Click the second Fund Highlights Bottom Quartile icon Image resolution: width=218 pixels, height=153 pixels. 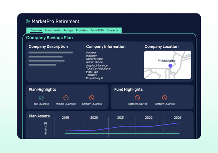[165, 98]
